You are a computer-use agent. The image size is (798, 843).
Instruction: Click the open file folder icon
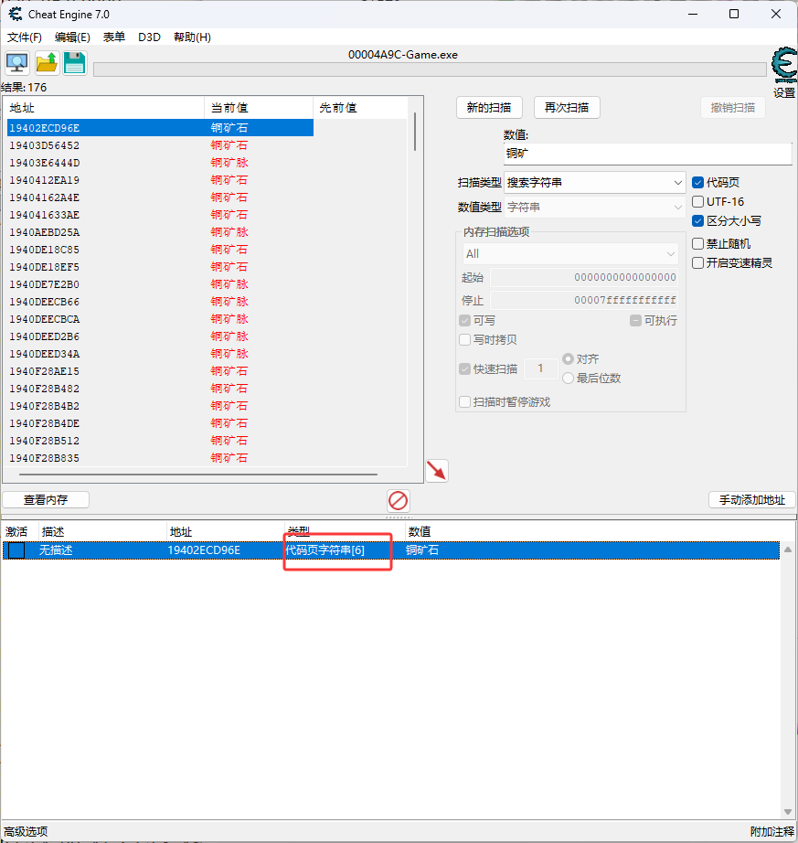click(47, 63)
